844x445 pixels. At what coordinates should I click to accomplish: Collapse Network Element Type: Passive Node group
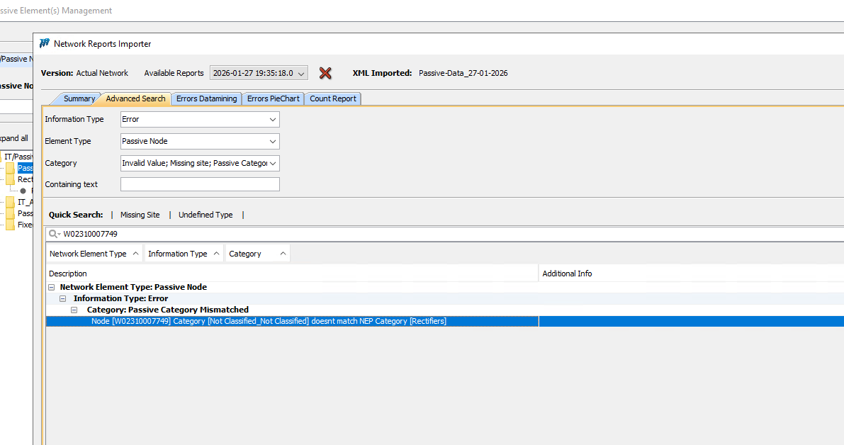pos(51,288)
